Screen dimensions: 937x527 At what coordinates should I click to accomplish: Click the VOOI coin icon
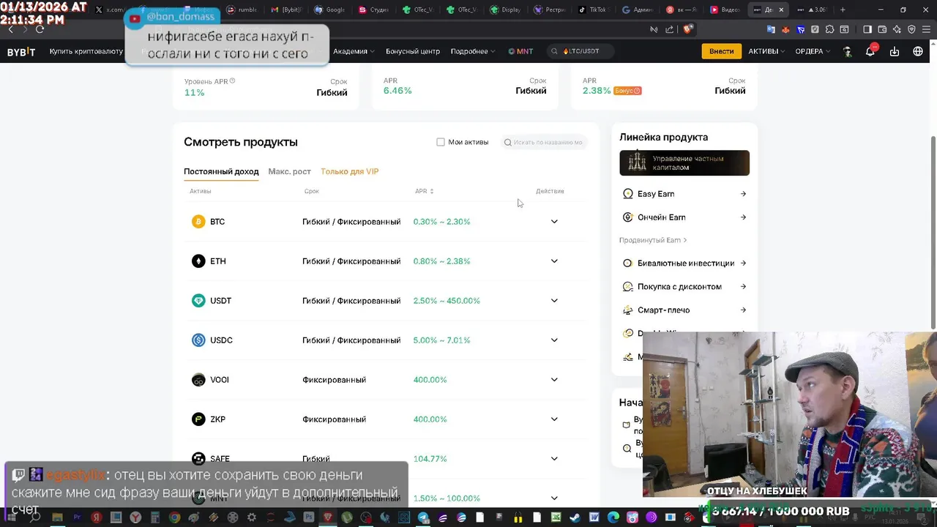pos(198,379)
